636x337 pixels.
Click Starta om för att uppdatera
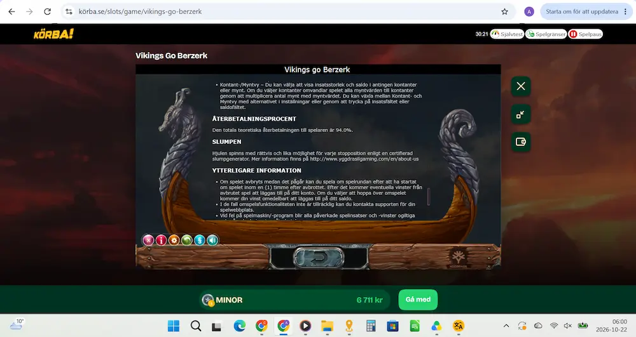pyautogui.click(x=582, y=11)
